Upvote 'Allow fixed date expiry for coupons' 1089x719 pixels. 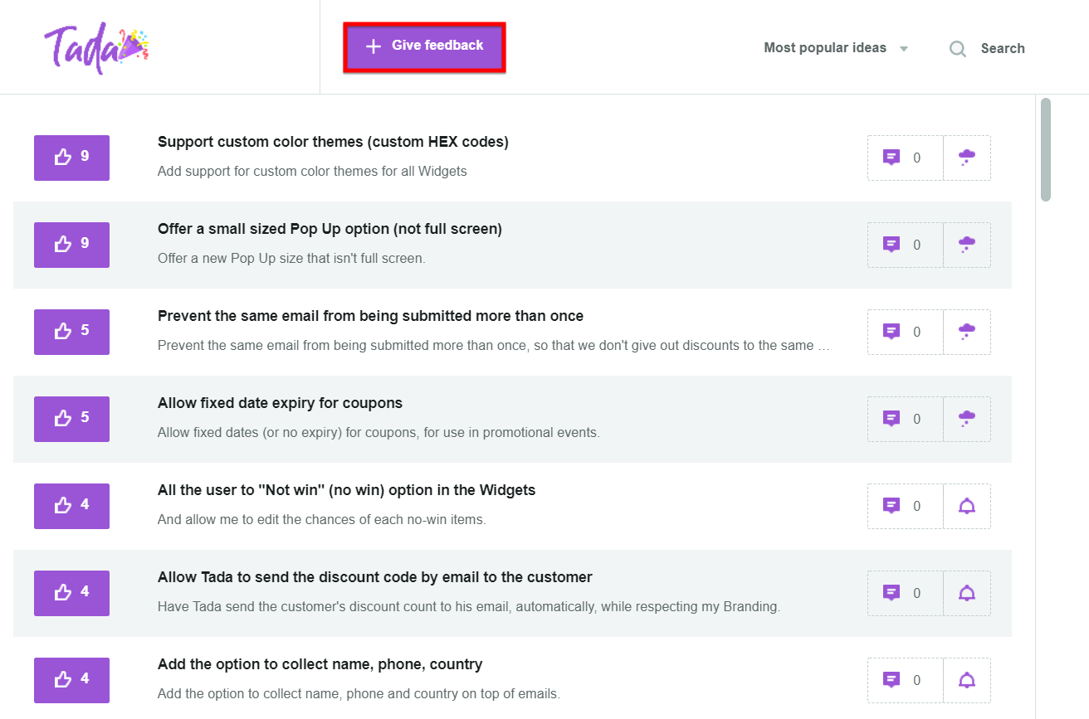71,419
